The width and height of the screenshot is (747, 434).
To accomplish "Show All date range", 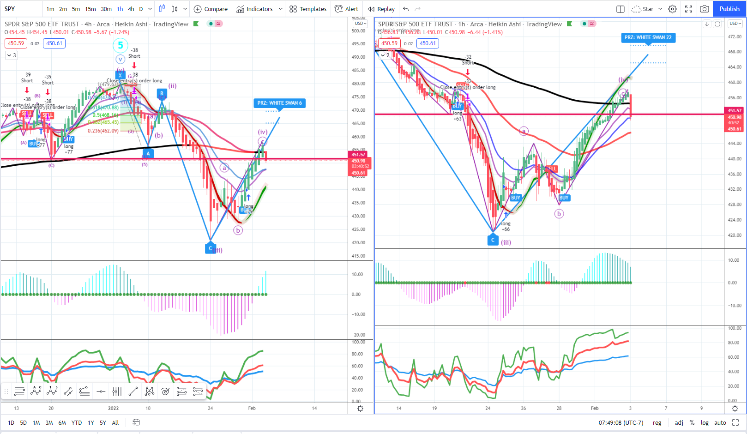I will (x=115, y=422).
